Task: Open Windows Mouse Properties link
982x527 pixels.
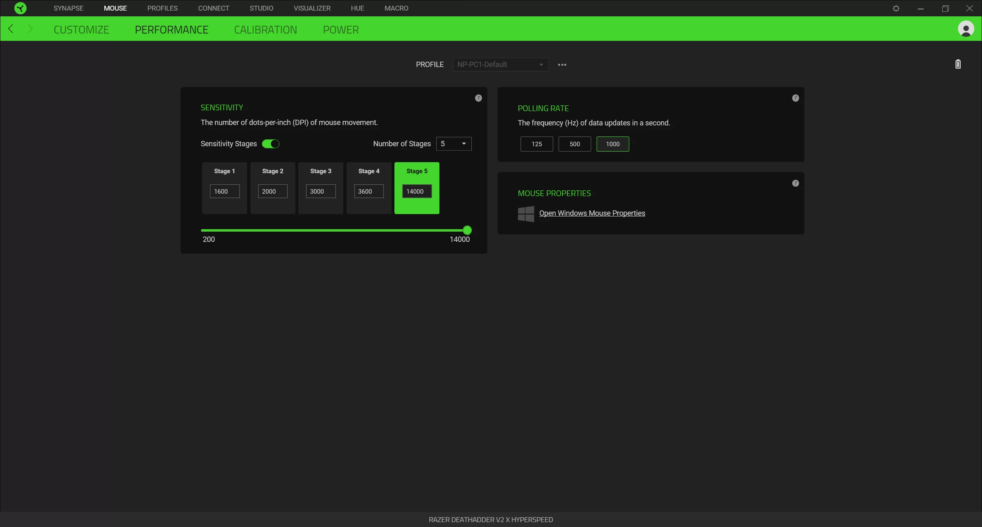Action: pos(592,213)
